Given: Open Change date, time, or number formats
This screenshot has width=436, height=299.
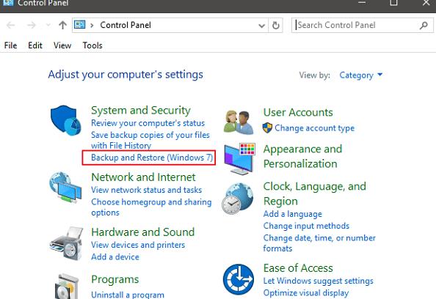Looking at the screenshot, I should pyautogui.click(x=319, y=243).
